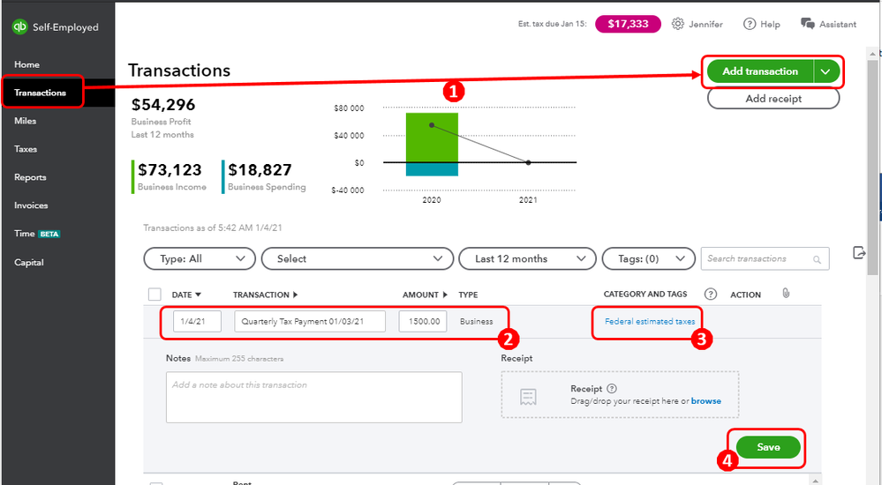Click the QuickBooks logo icon
Viewport: 882px width, 485px height.
point(20,27)
